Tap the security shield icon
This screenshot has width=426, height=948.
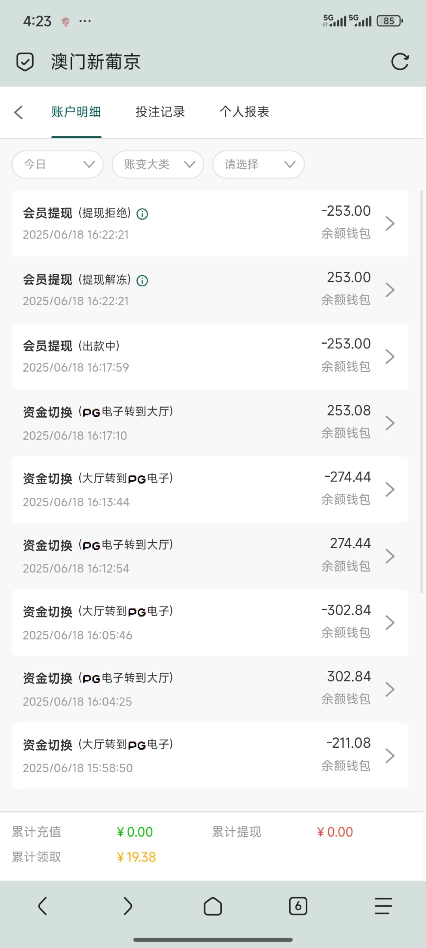(25, 62)
